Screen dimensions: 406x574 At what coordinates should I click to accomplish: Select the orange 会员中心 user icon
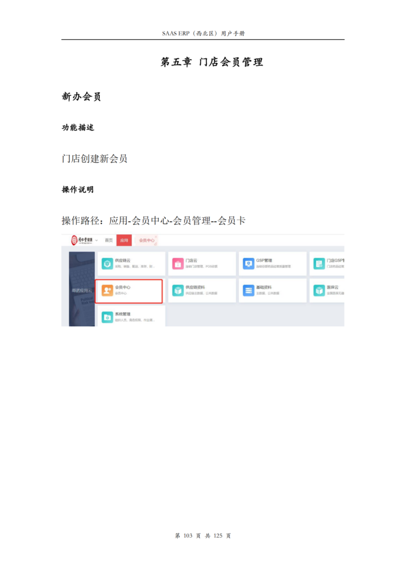tap(107, 290)
